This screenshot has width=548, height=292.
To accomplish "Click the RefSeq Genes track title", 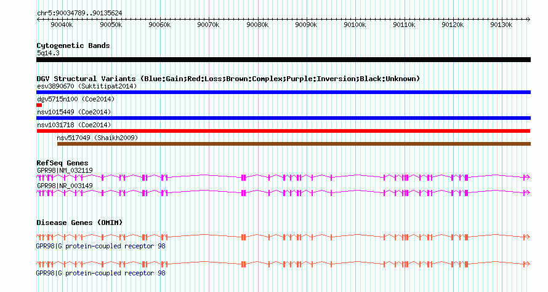I will pos(62,164).
